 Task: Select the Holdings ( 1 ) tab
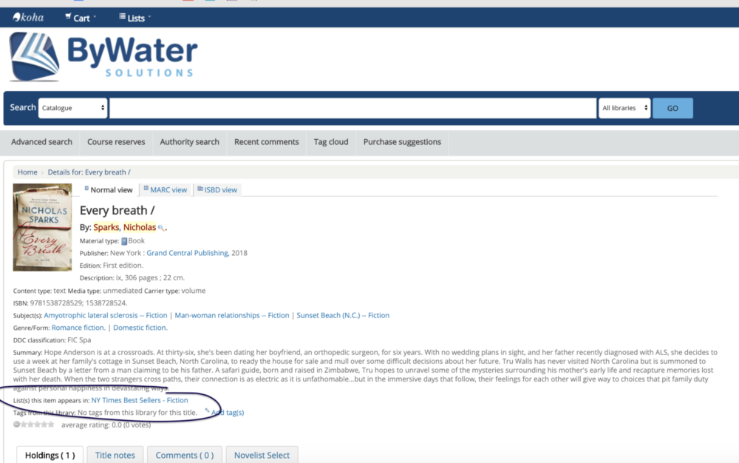click(50, 455)
